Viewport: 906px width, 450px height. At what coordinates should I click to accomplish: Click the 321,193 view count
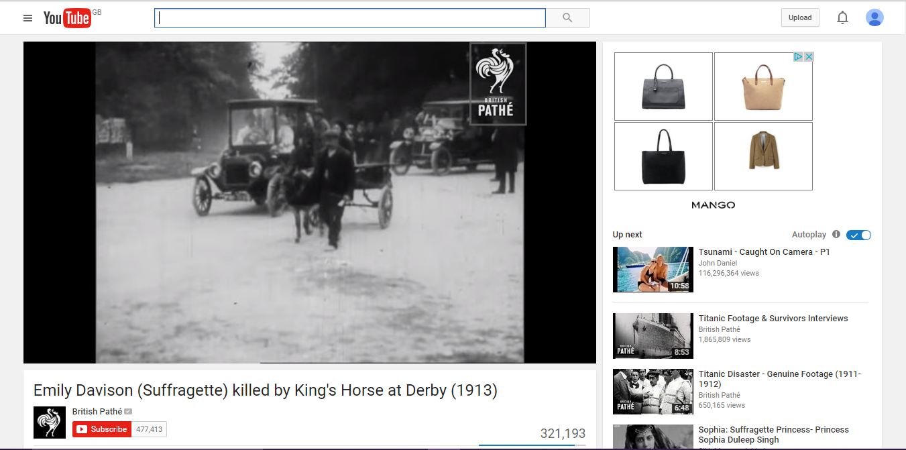(563, 434)
